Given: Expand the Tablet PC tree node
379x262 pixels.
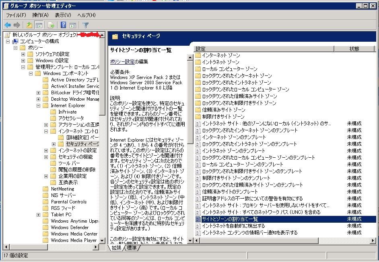Looking at the screenshot, I should [39, 215].
